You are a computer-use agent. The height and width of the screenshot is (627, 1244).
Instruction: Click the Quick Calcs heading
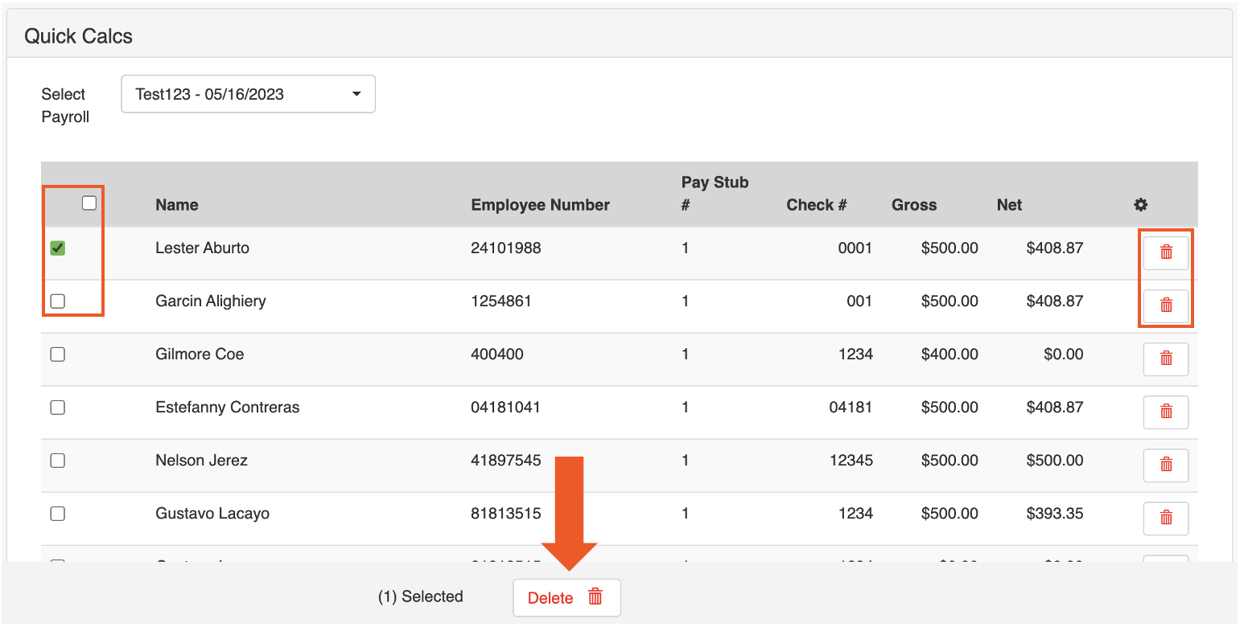[x=78, y=35]
